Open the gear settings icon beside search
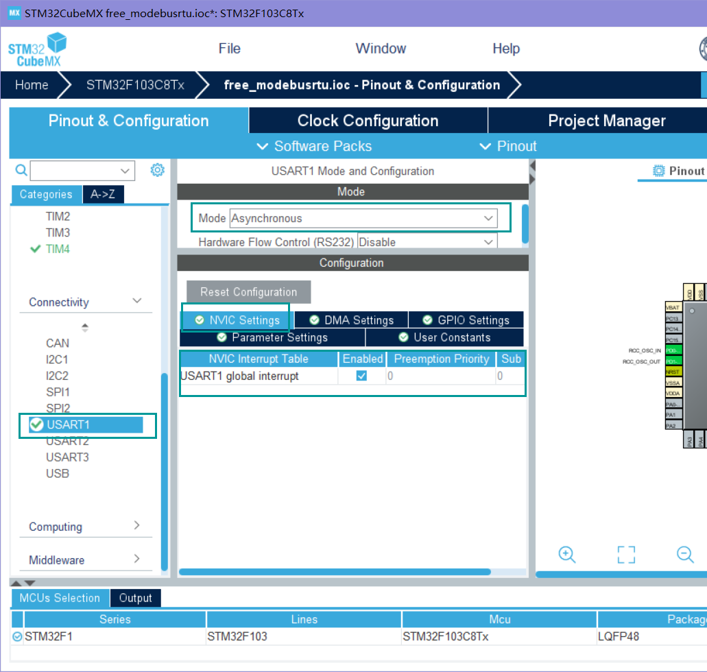Viewport: 707px width, 672px height. 157,170
